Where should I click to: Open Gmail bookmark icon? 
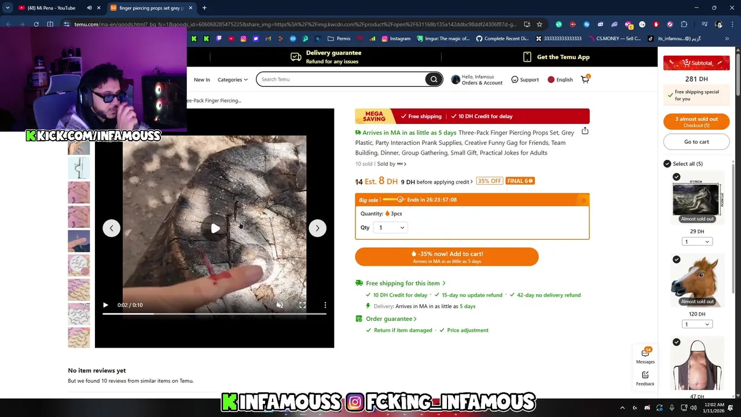(268, 39)
